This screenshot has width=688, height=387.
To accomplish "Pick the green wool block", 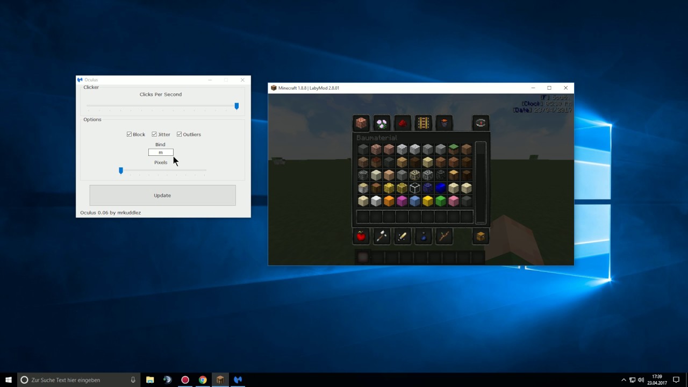I will point(441,200).
